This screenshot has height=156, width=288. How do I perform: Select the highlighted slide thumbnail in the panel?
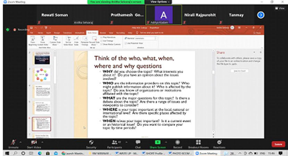41,123
